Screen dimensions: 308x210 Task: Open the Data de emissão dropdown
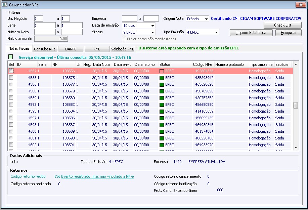(153, 26)
